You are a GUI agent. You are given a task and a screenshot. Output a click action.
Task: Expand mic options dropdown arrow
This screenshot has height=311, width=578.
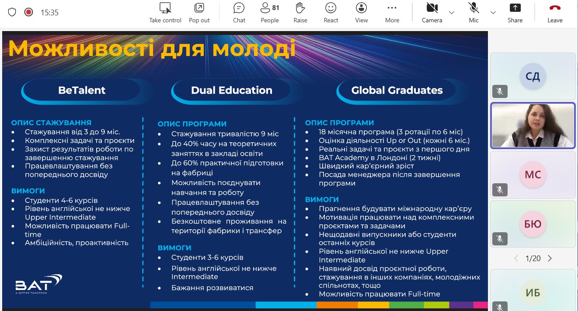[x=493, y=12]
